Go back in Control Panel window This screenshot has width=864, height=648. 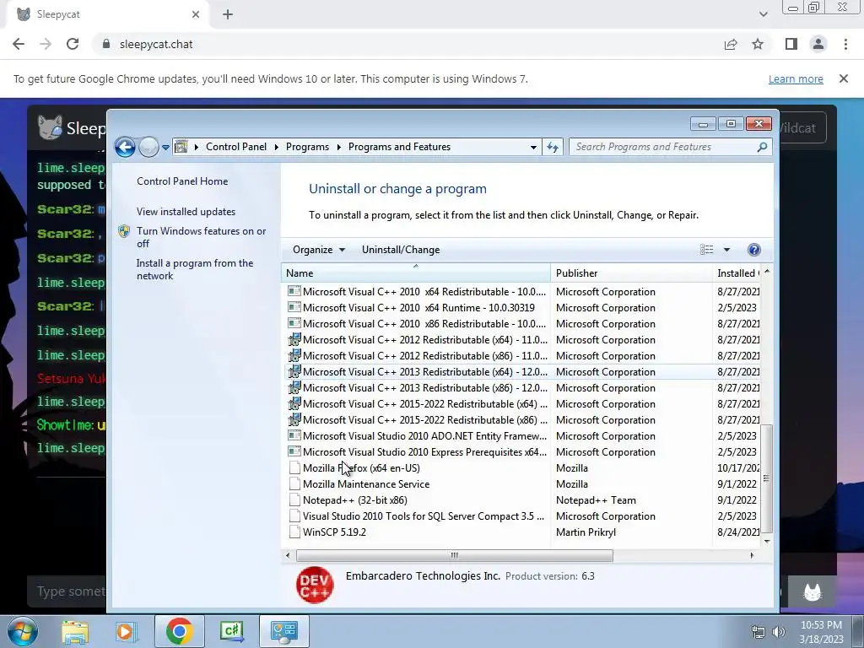125,147
